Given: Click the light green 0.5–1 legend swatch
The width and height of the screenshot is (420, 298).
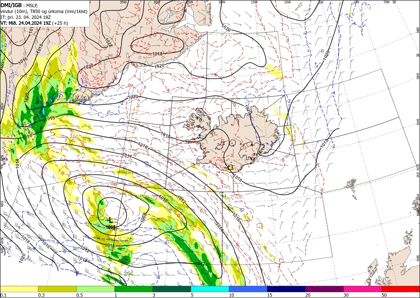Looking at the screenshot, I should pyautogui.click(x=95, y=289).
